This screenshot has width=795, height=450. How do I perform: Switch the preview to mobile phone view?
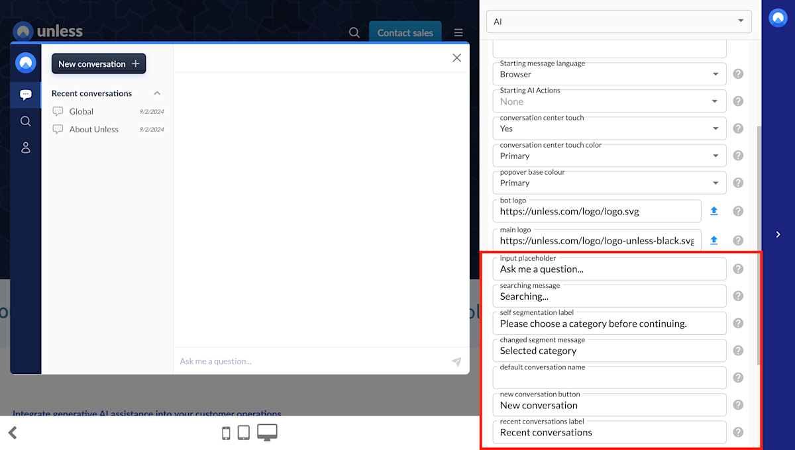[226, 432]
